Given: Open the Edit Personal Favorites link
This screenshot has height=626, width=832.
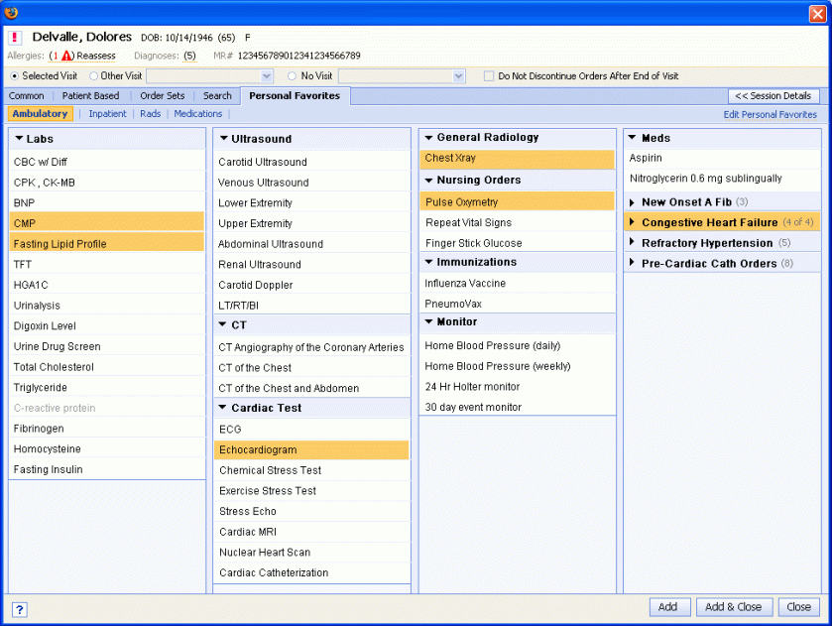Looking at the screenshot, I should click(x=770, y=115).
